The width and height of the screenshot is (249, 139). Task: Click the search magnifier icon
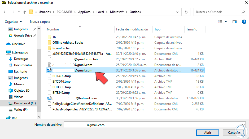coord(243,12)
